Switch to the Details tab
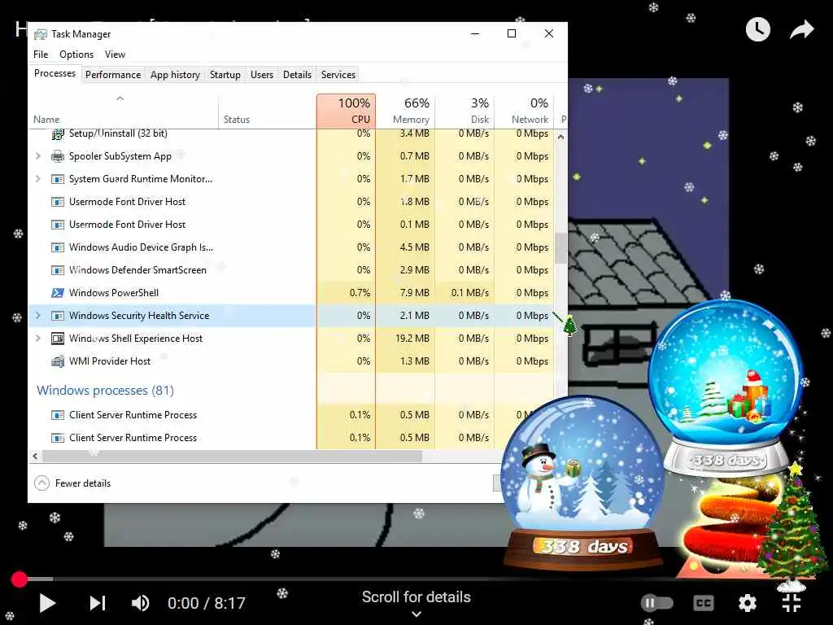 pos(297,74)
